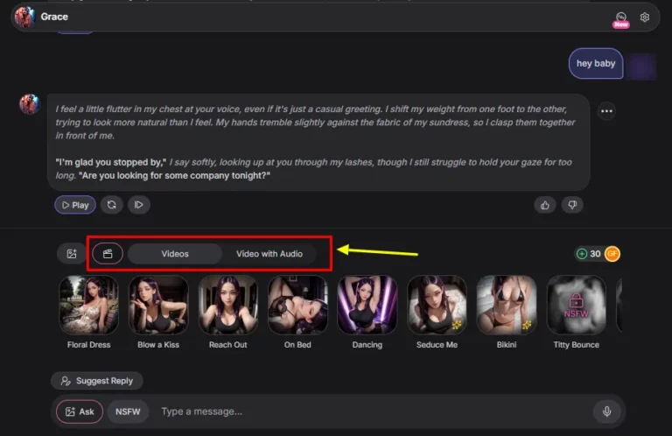This screenshot has width=672, height=436.
Task: Click the hey baby message bubble
Action: pos(596,63)
